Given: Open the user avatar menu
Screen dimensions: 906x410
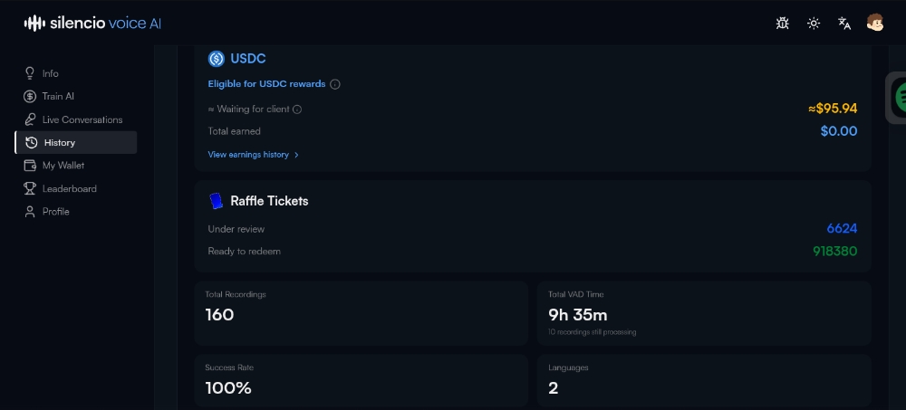Looking at the screenshot, I should [875, 24].
